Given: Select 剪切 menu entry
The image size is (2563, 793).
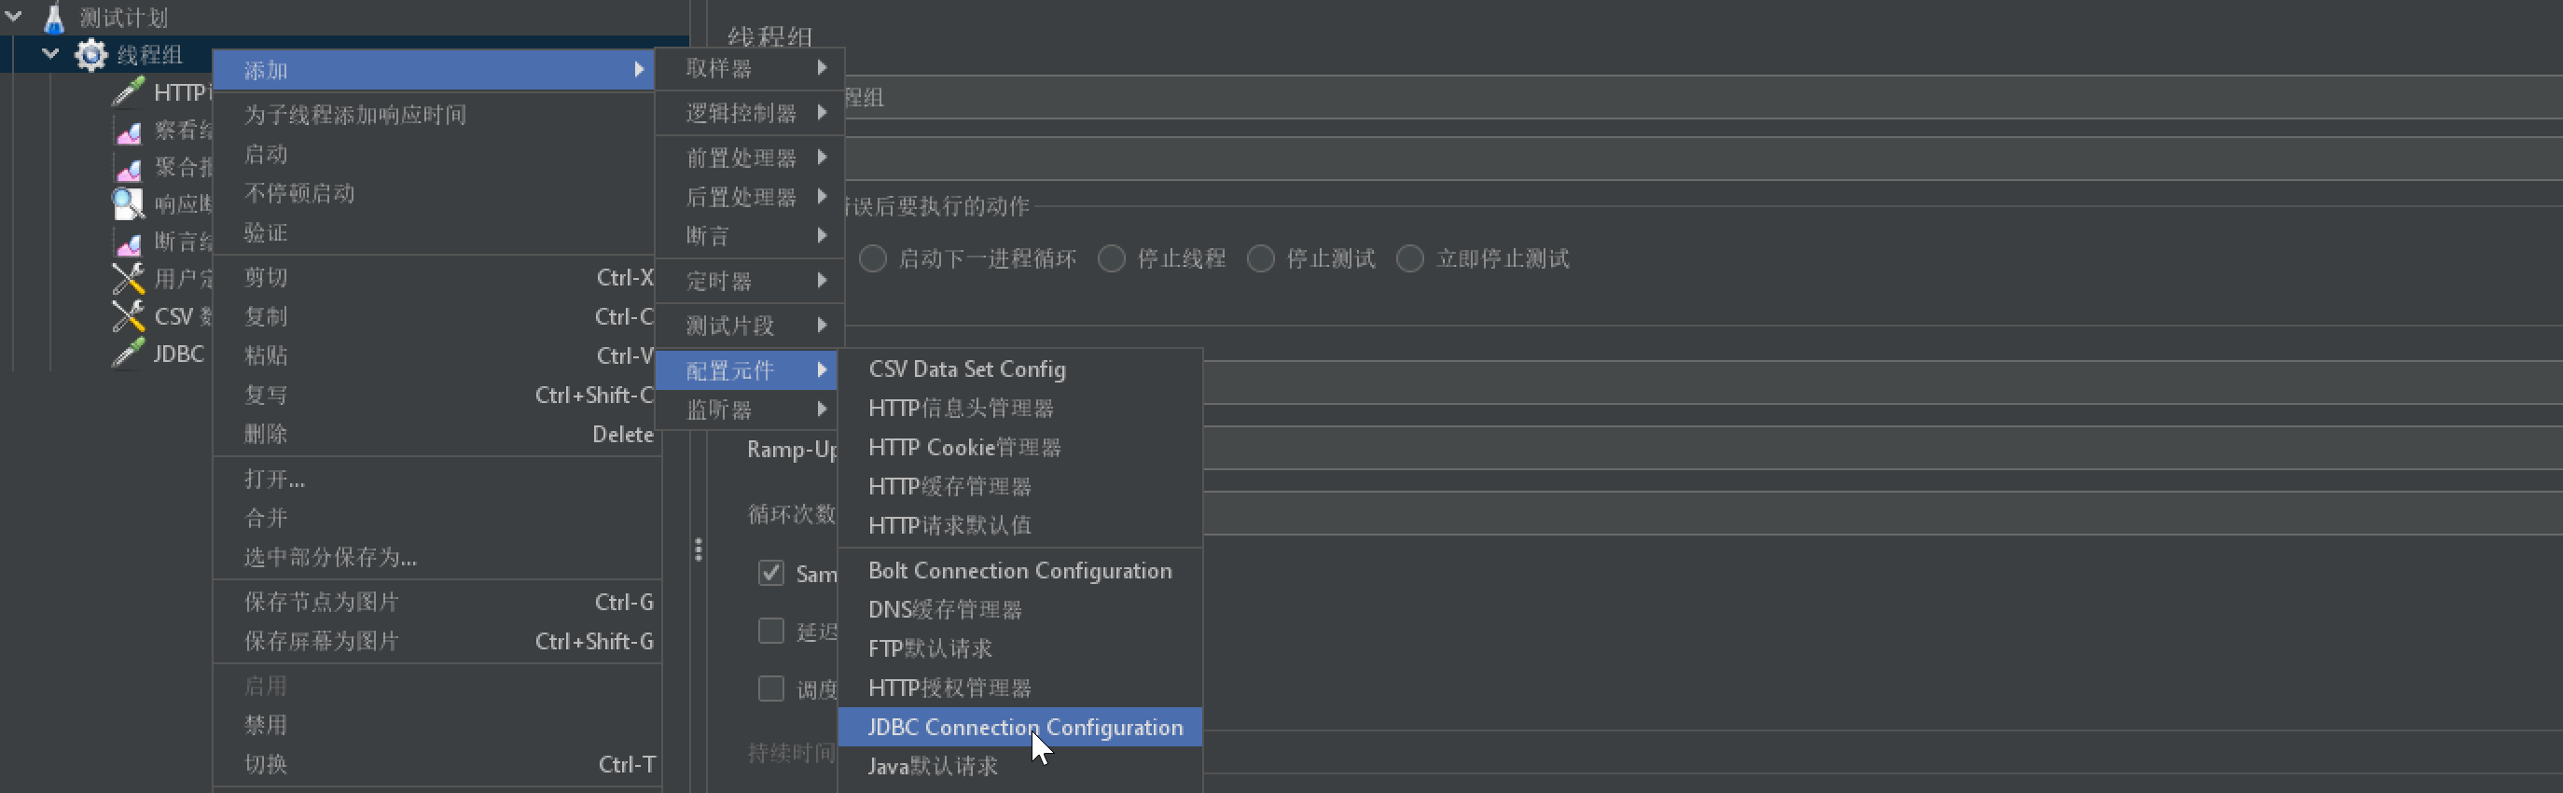Looking at the screenshot, I should 436,278.
